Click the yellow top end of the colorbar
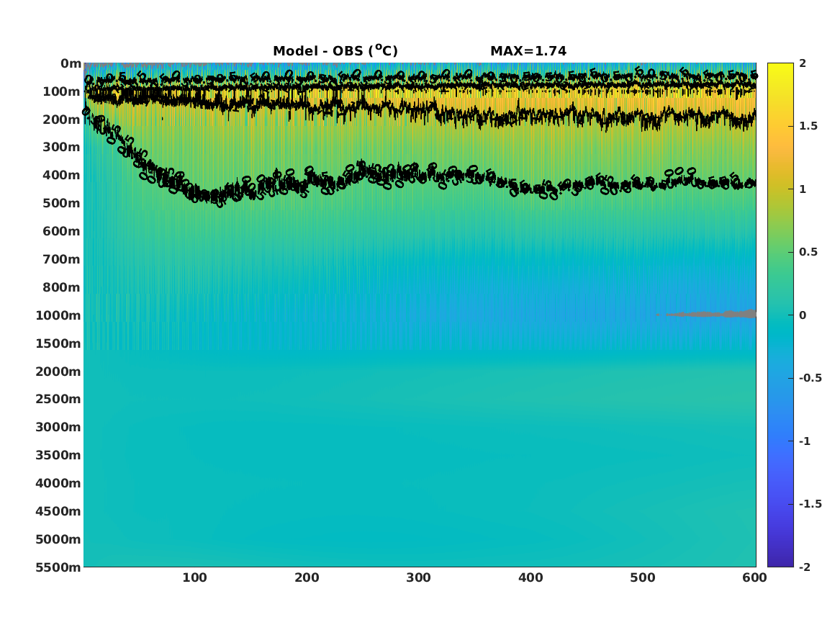Screen dimensions: 840x630 pyautogui.click(x=780, y=68)
